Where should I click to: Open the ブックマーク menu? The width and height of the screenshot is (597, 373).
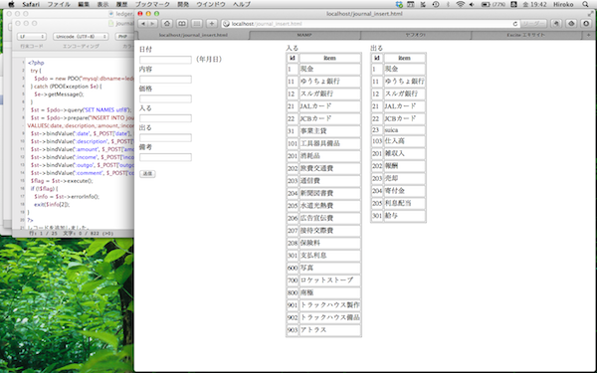click(152, 5)
